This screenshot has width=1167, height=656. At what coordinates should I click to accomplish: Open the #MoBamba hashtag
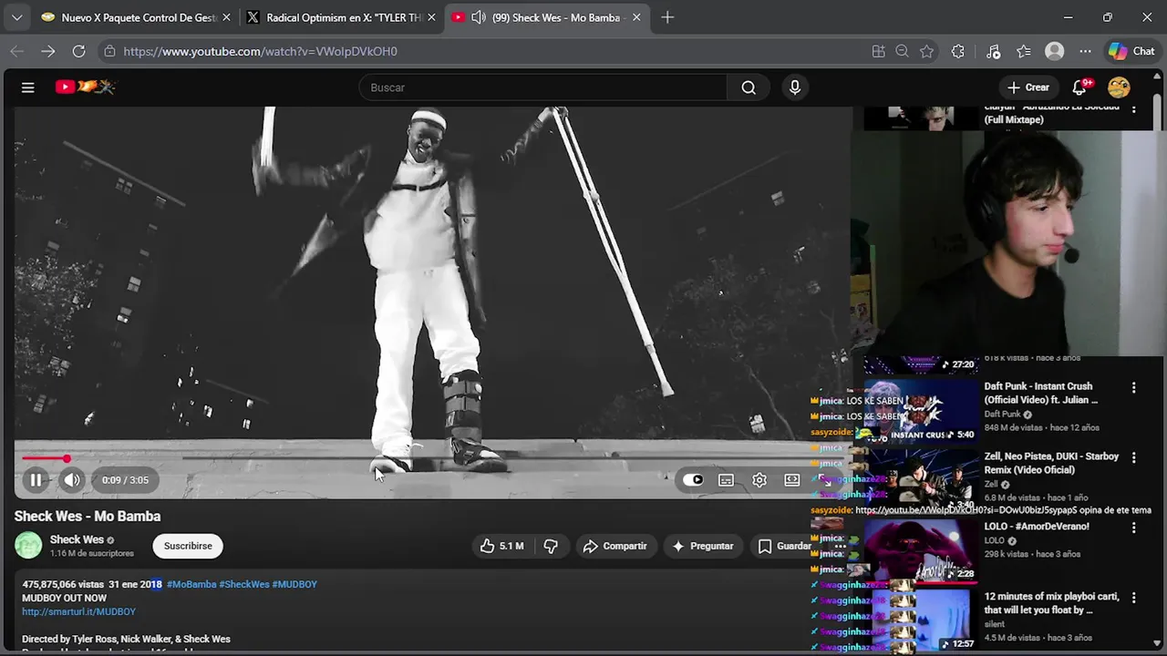click(x=191, y=584)
